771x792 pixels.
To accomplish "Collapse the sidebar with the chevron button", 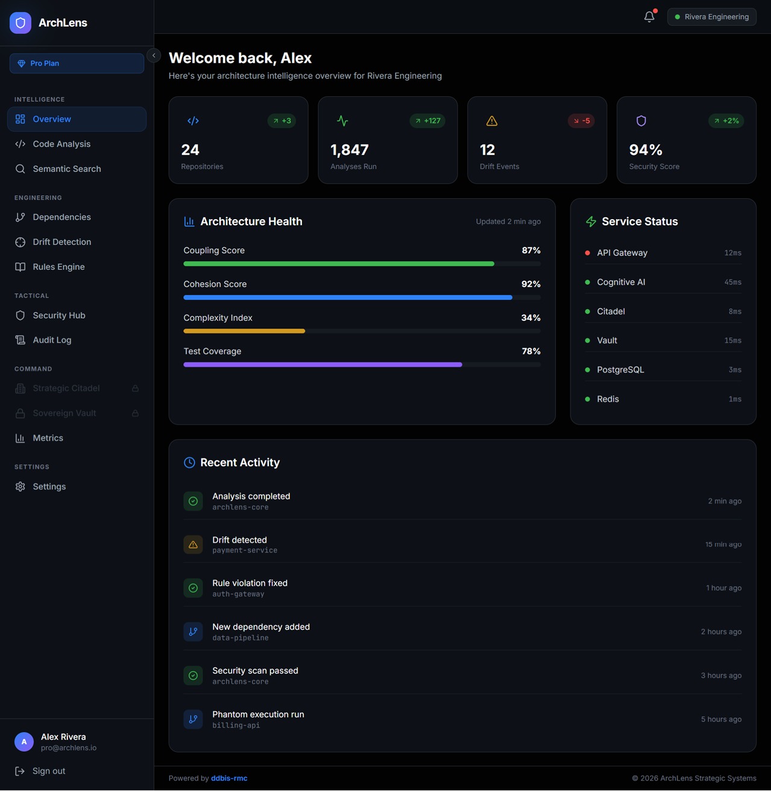I will 154,55.
